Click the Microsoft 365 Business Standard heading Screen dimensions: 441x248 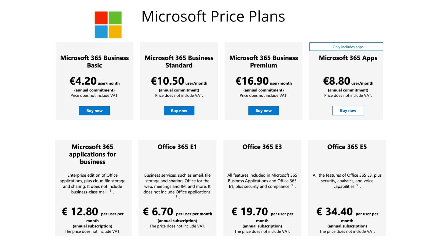coord(179,62)
